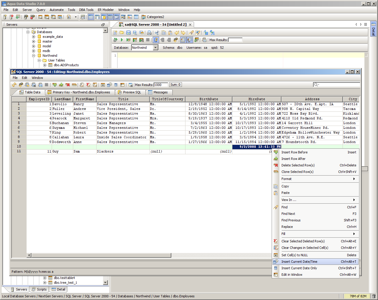Open the DBA Tools menu in the main menu bar

[x=87, y=10]
